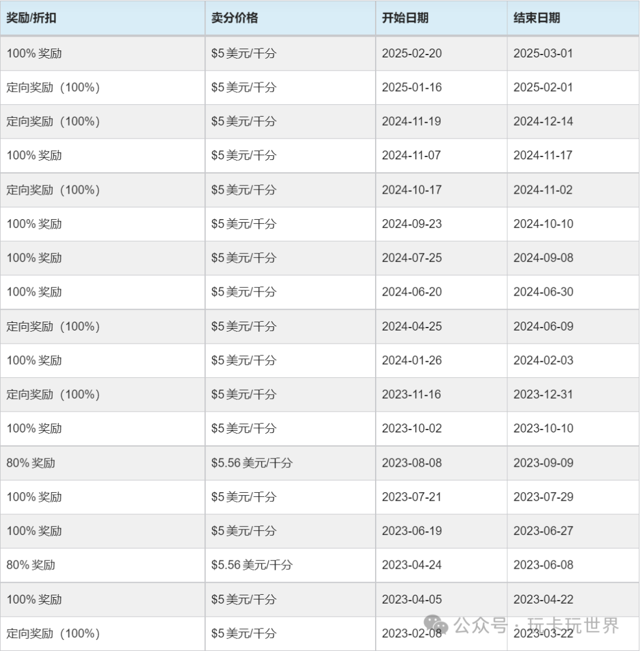The image size is (640, 651).
Task: Select end date 2024-09-08
Action: point(543,258)
